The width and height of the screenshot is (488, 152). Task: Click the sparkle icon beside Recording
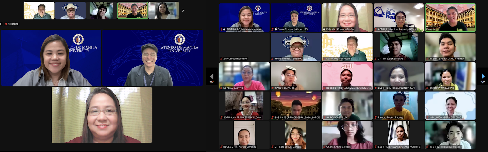(x=1, y=24)
